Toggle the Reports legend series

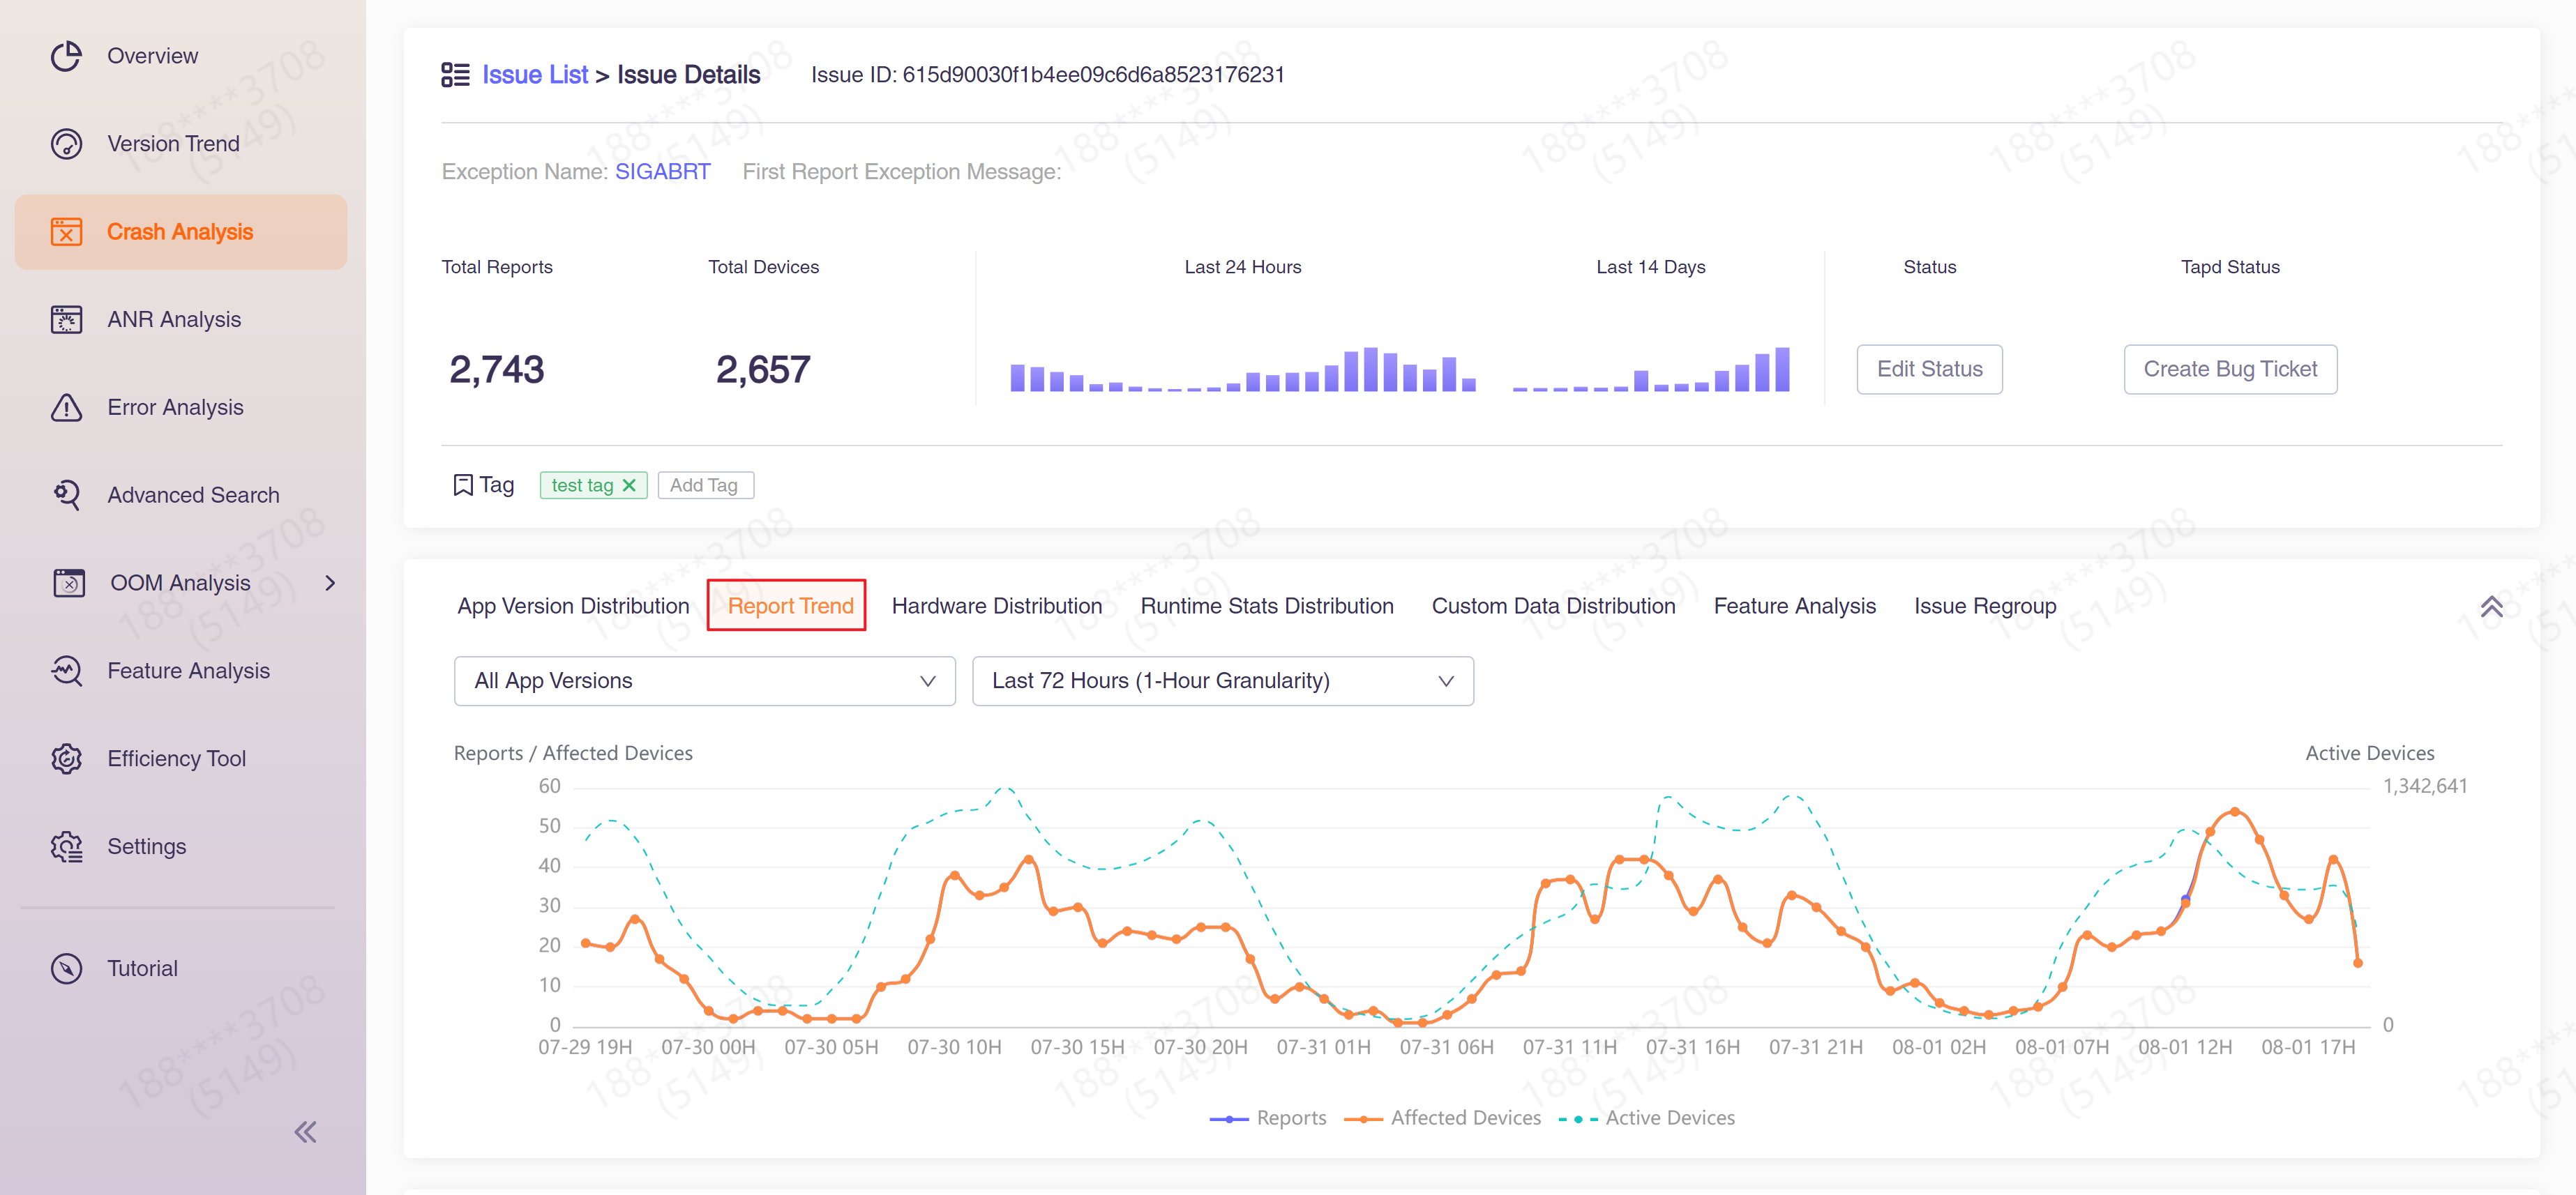(1267, 1118)
